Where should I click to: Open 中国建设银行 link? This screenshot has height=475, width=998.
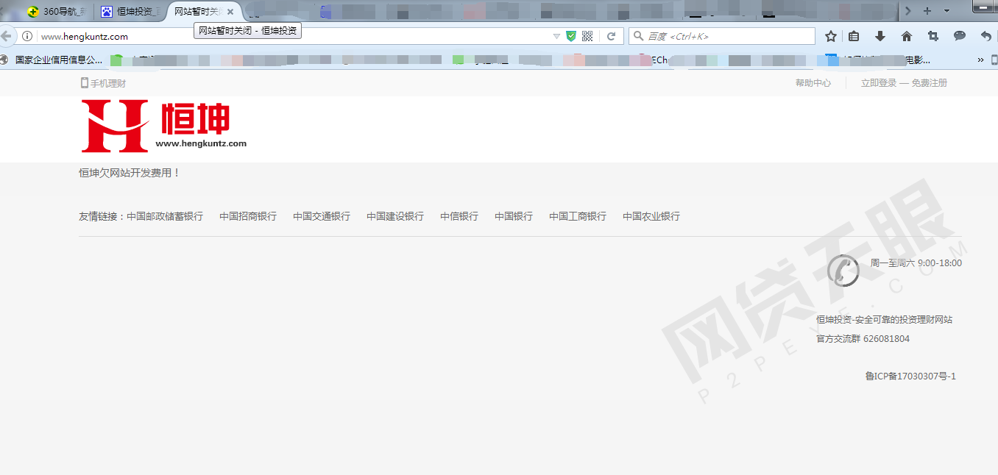pos(395,216)
